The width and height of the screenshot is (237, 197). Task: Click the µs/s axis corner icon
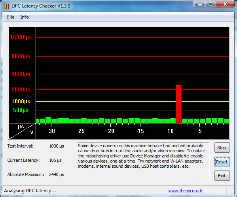(22, 131)
